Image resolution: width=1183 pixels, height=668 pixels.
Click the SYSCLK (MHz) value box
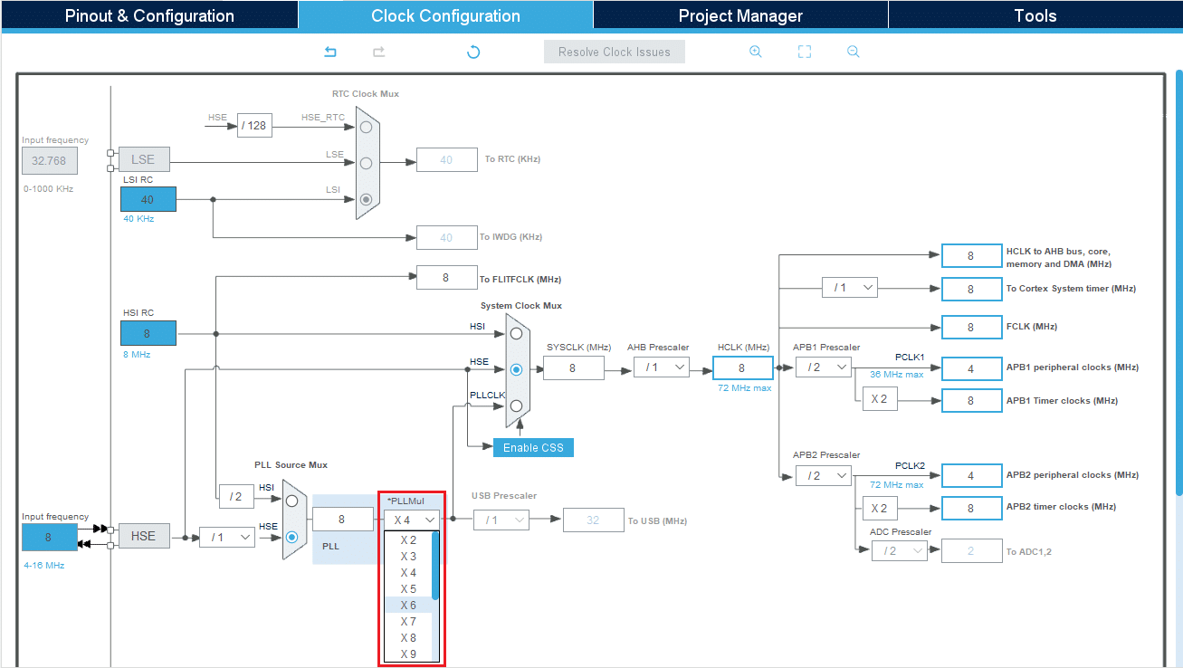(x=573, y=367)
